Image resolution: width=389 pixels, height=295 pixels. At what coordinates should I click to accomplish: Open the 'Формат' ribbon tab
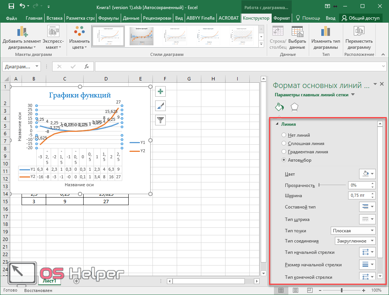click(x=281, y=18)
